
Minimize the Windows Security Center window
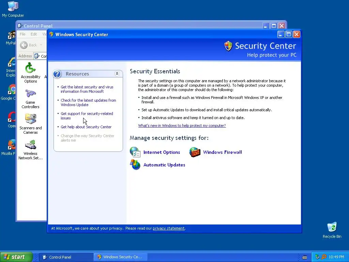click(281, 34)
